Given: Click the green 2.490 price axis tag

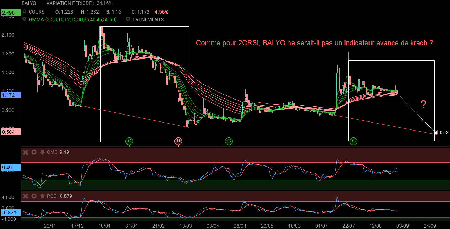Looking at the screenshot, I should (11, 13).
